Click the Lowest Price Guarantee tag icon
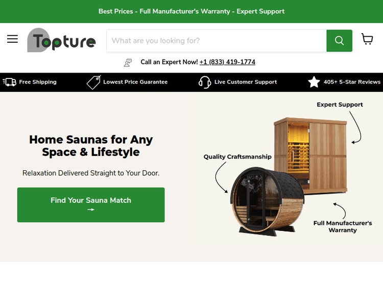 (x=94, y=83)
